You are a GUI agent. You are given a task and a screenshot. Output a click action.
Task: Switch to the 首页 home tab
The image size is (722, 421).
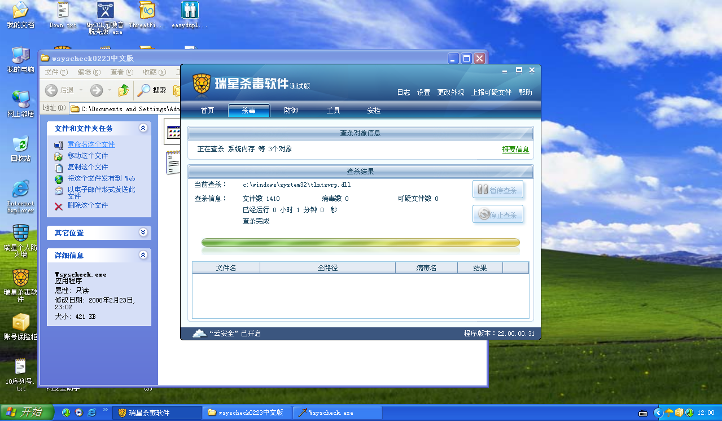coord(207,111)
